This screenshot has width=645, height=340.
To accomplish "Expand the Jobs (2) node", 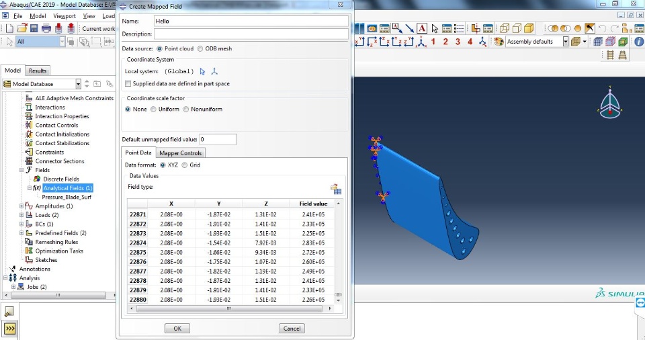I will point(13,287).
